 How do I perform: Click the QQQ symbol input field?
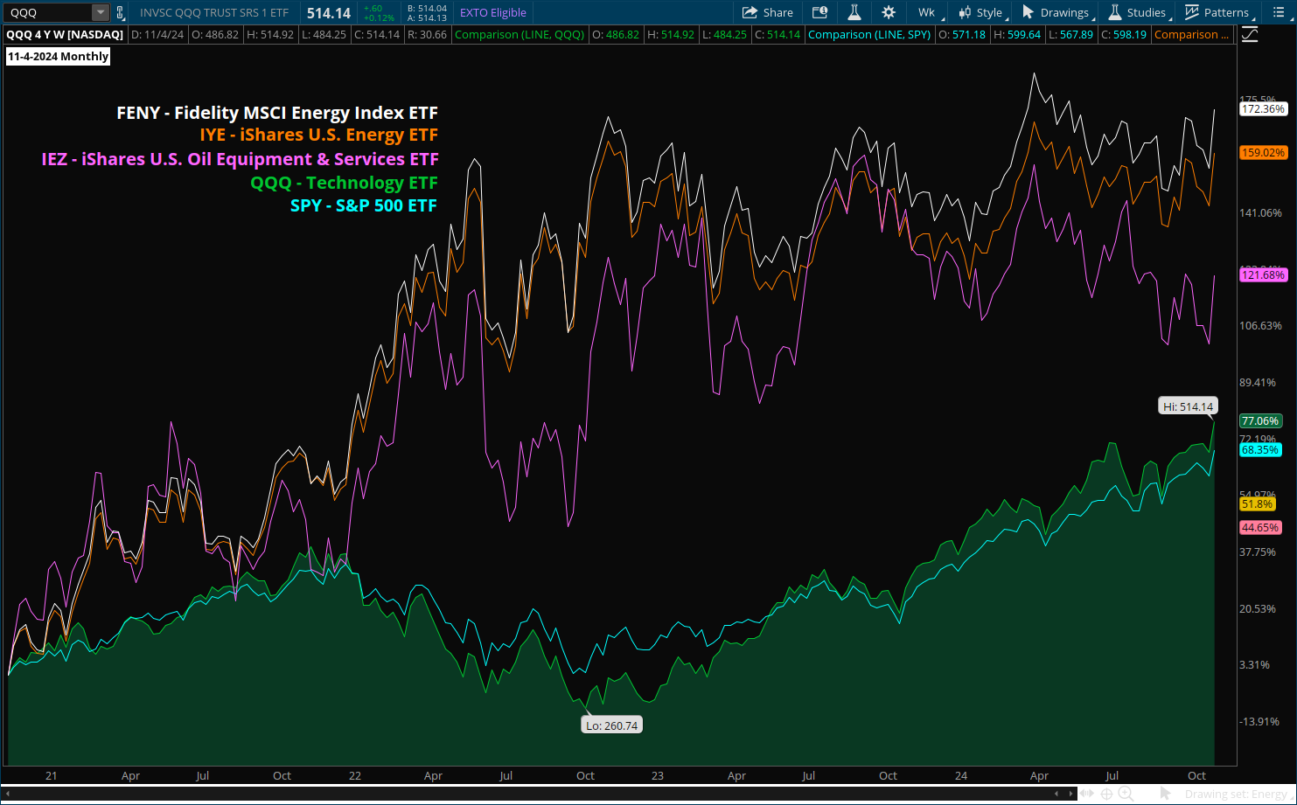pyautogui.click(x=49, y=12)
